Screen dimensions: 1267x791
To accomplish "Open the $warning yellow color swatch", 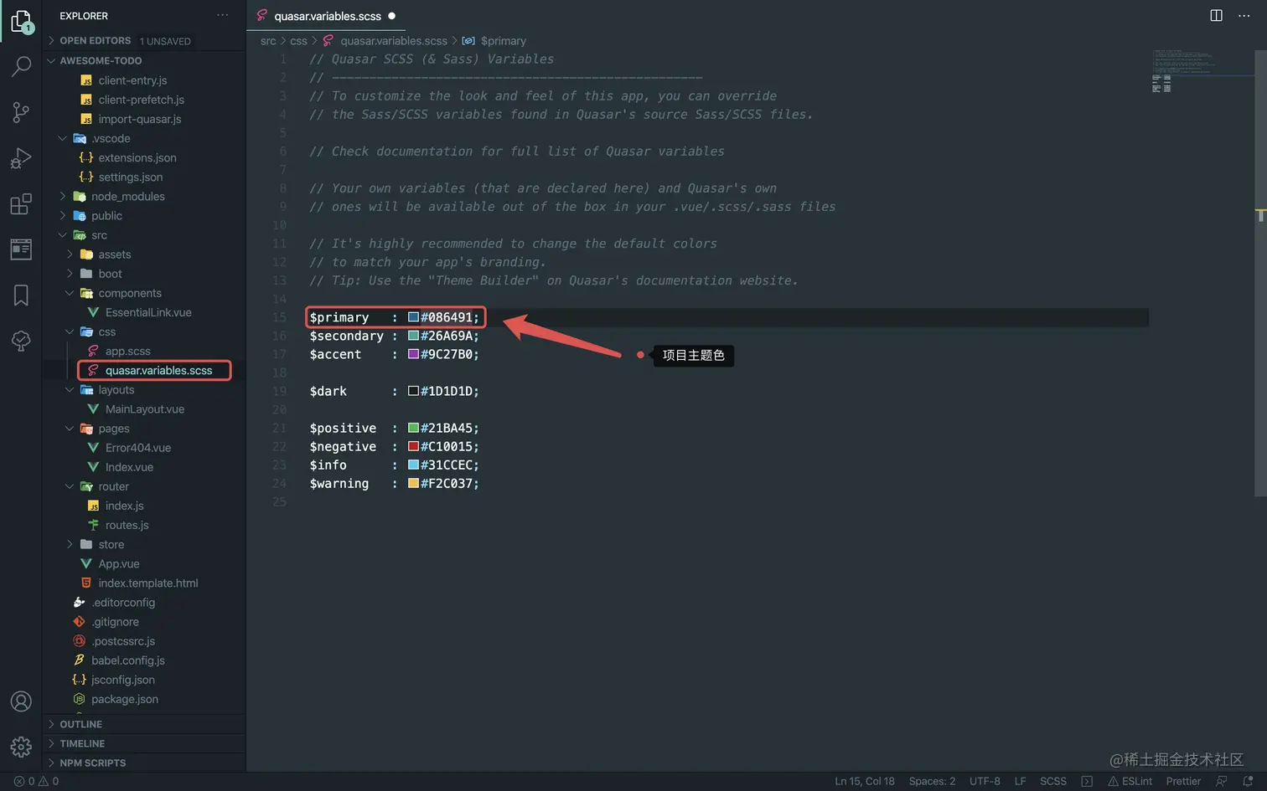I will [413, 483].
